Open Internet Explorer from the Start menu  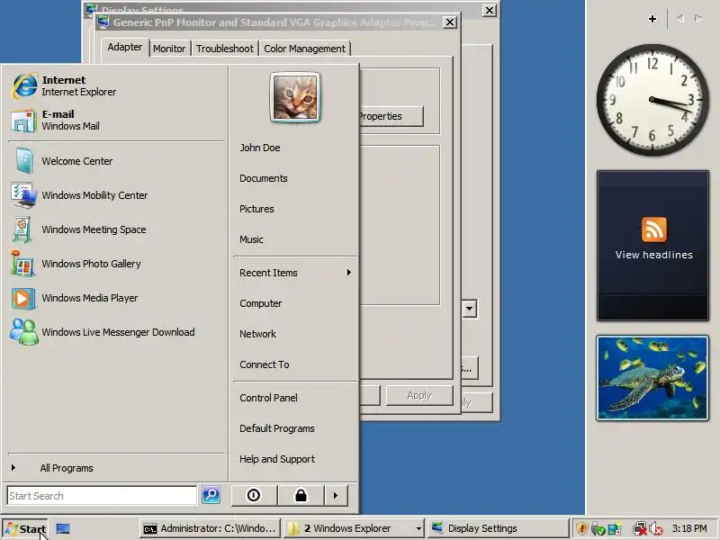pos(117,85)
